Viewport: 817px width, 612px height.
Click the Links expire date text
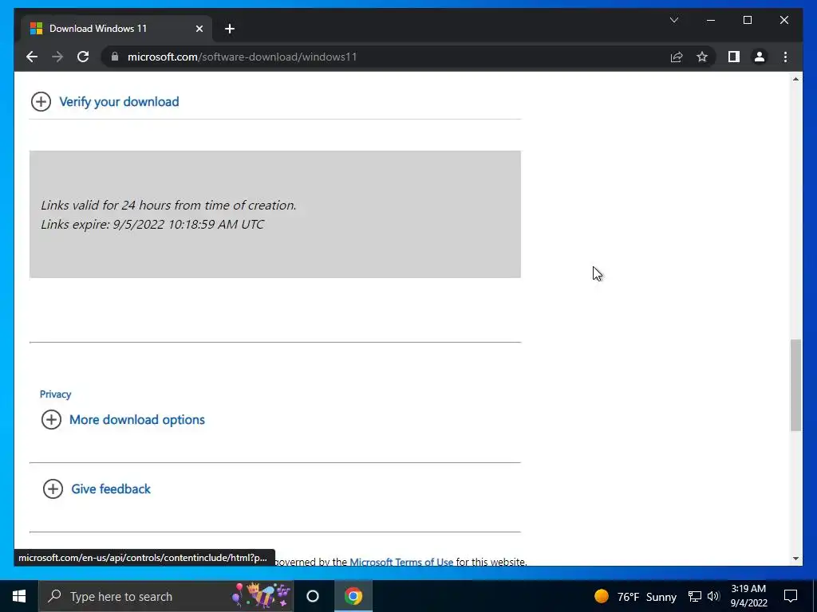click(x=152, y=224)
